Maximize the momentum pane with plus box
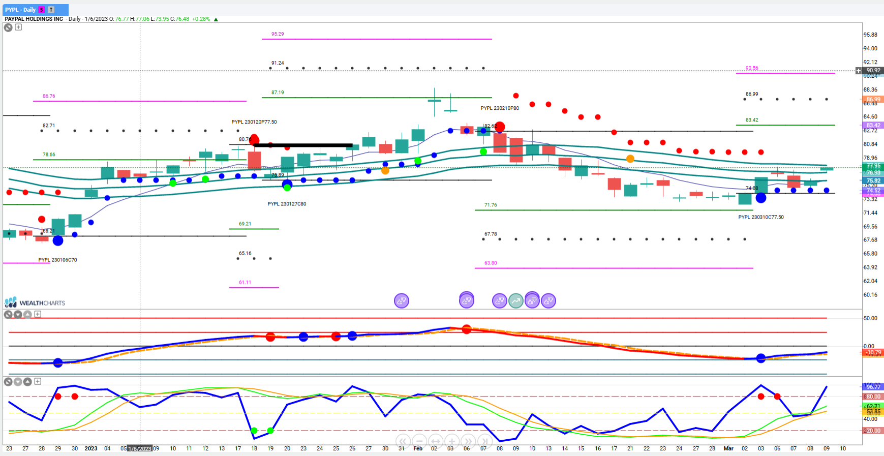884x456 pixels. click(38, 314)
